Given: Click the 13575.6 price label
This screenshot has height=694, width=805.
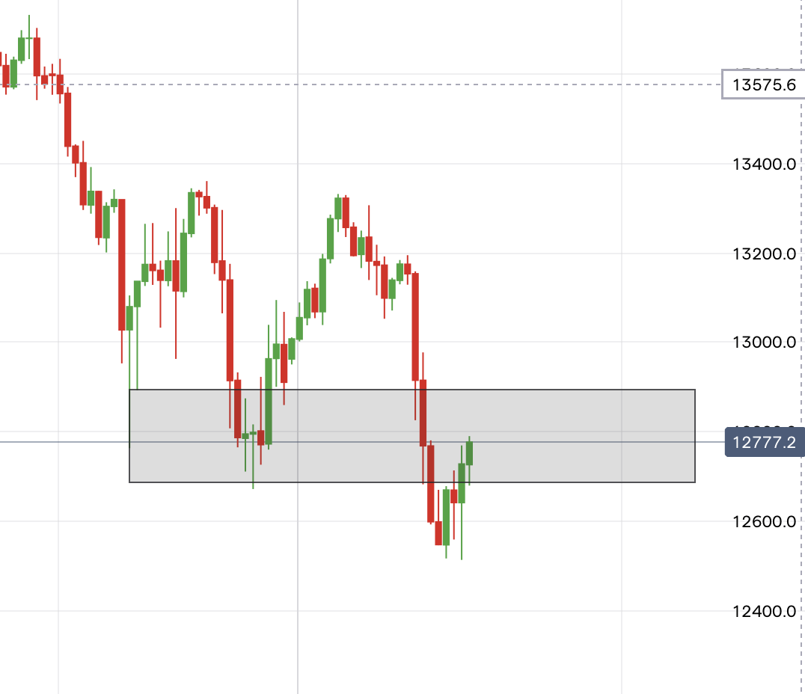Looking at the screenshot, I should coord(763,85).
